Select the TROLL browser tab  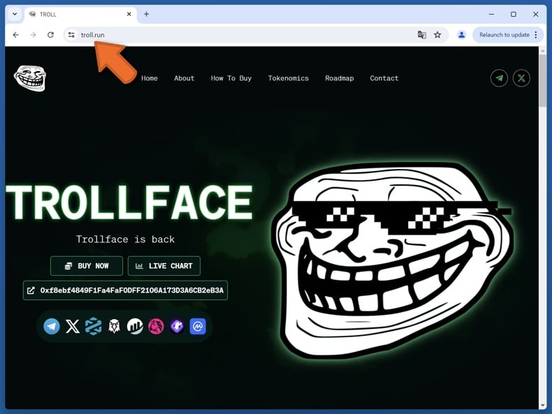coord(80,15)
